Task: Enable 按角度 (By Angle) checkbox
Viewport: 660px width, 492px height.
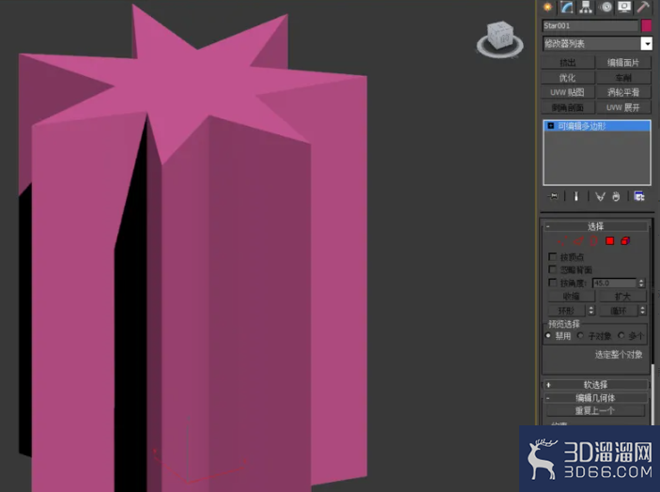Action: (x=553, y=283)
